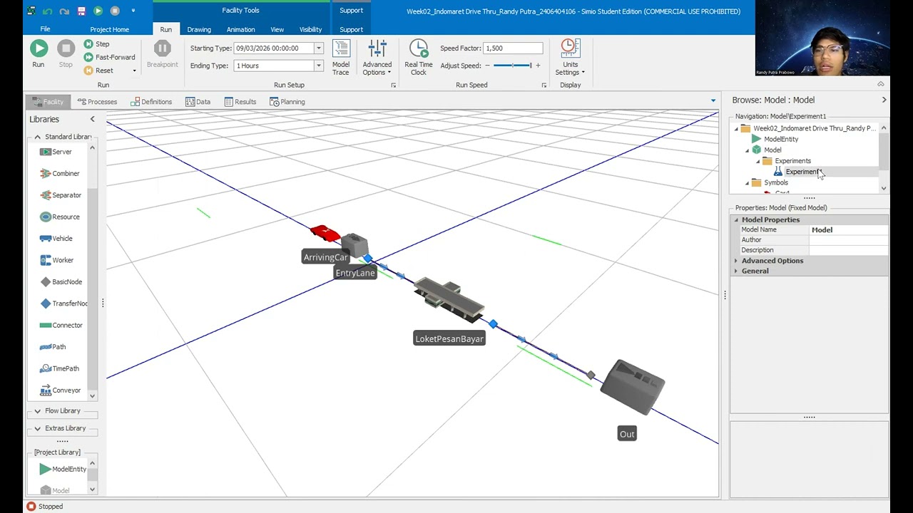Open the Ending Type dropdown
The height and width of the screenshot is (513, 913).
point(319,66)
